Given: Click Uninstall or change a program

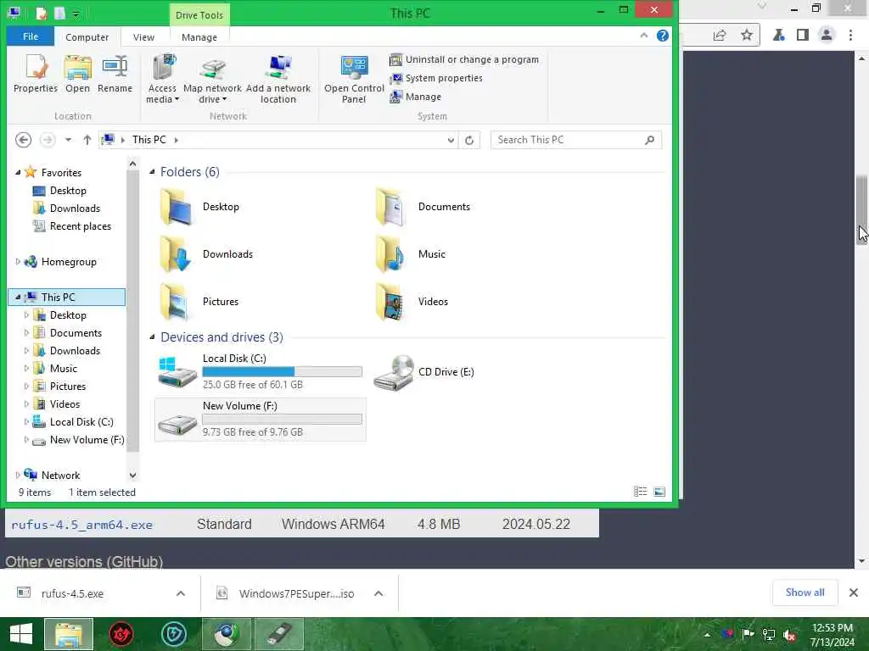Looking at the screenshot, I should point(464,59).
